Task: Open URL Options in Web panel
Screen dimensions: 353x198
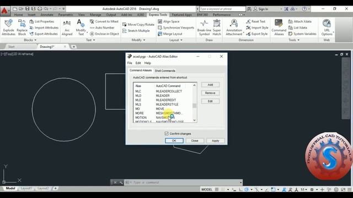Action: pos(327,28)
